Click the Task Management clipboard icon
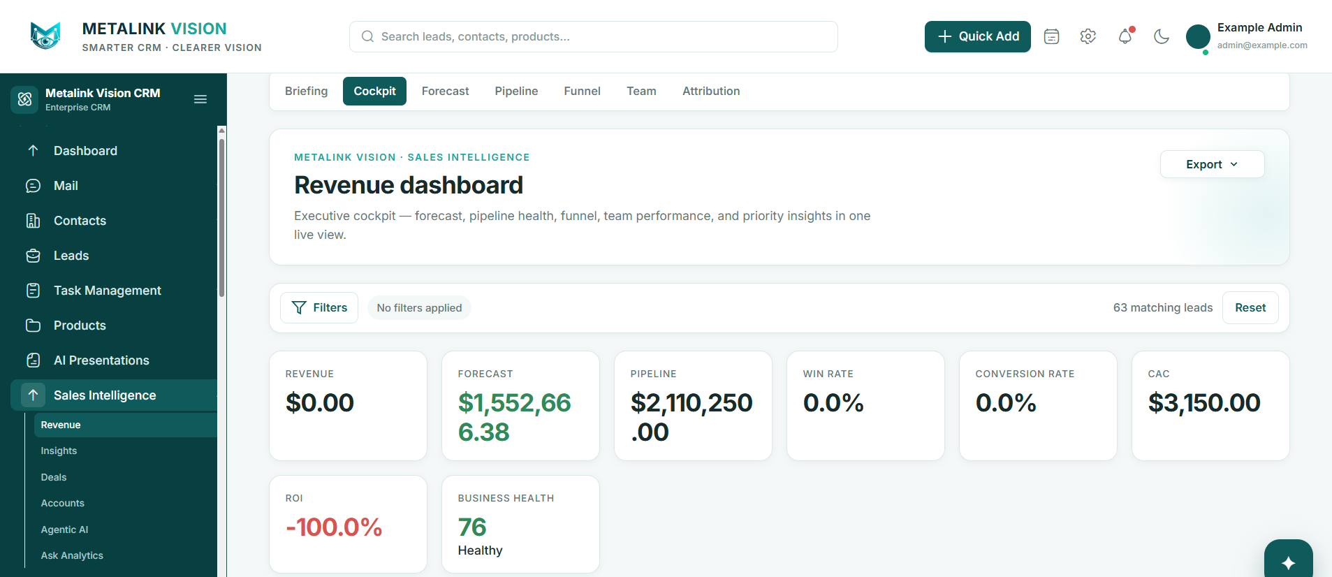Screen dimensions: 1332x577 coord(33,291)
